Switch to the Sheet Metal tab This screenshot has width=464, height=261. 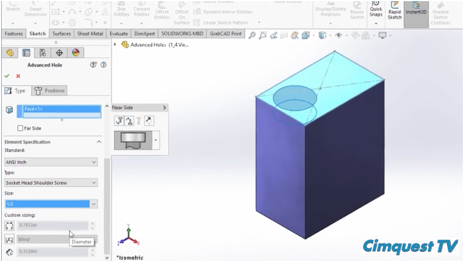90,34
